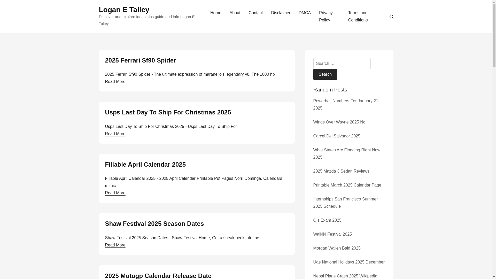This screenshot has height=279, width=496.
Task: Focus the sidebar search input field
Action: (x=342, y=64)
